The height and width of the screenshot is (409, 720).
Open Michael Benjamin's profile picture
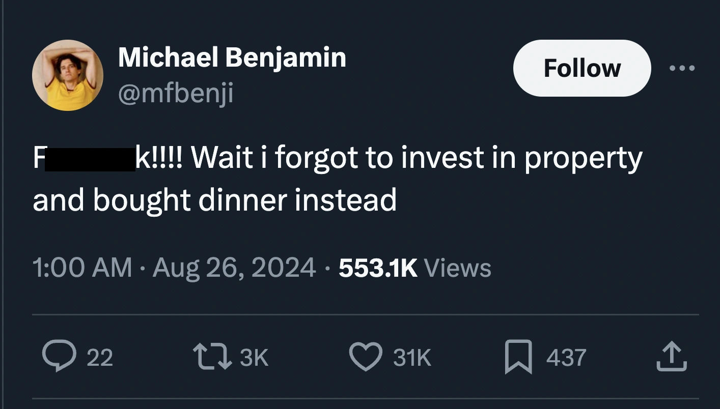68,75
